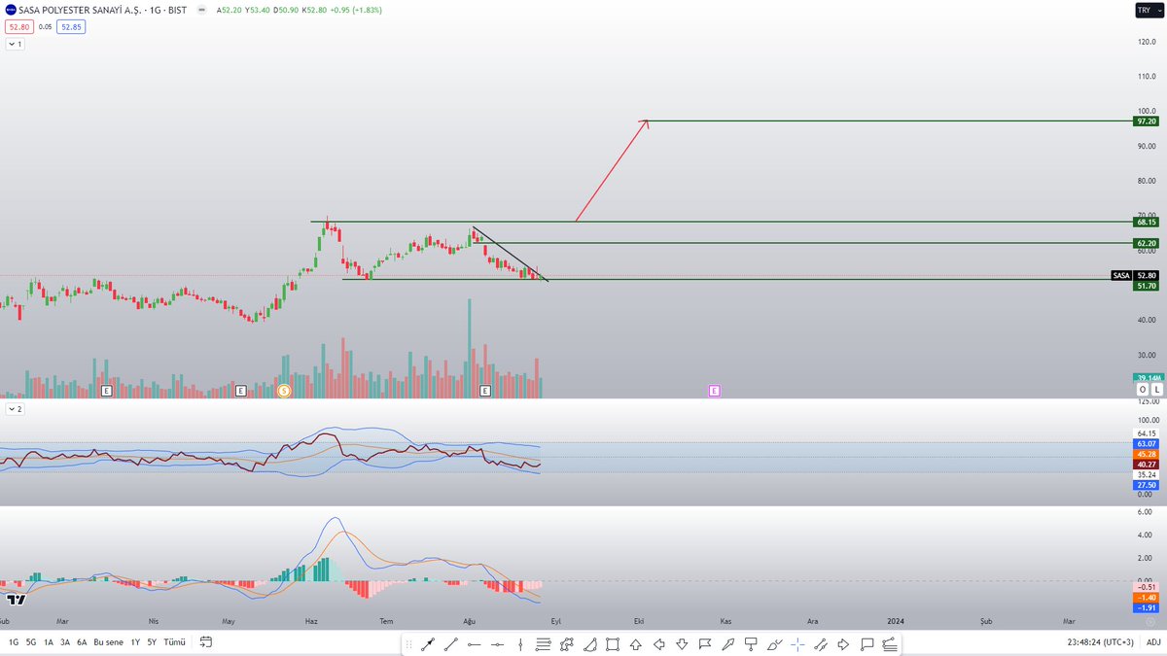Select the rectangle drawing tool
Image resolution: width=1167 pixels, height=656 pixels.
click(613, 643)
